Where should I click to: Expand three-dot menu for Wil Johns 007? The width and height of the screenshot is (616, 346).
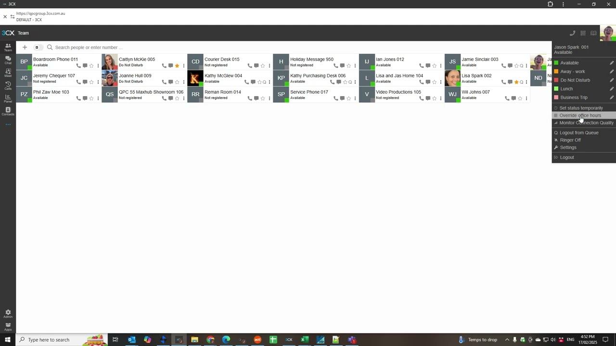click(526, 99)
